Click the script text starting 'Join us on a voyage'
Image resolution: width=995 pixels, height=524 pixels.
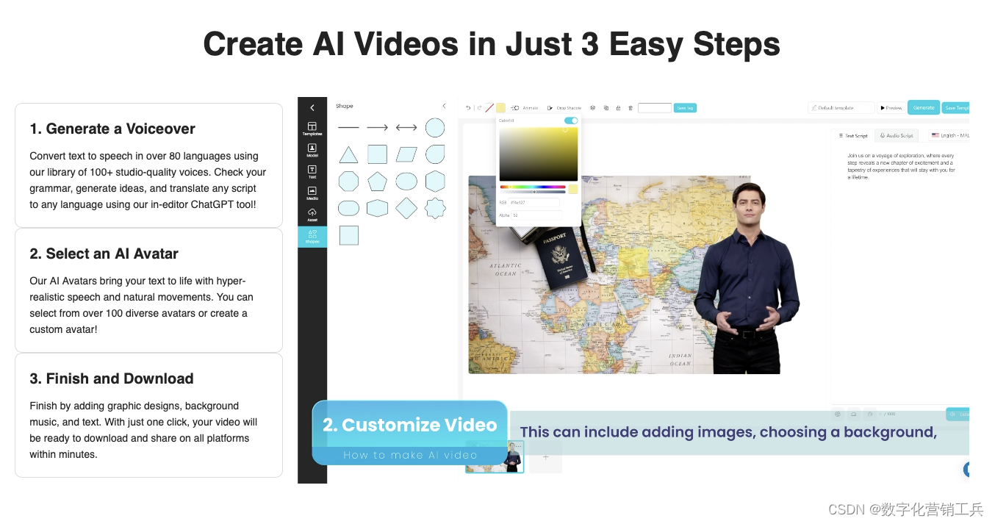(902, 166)
